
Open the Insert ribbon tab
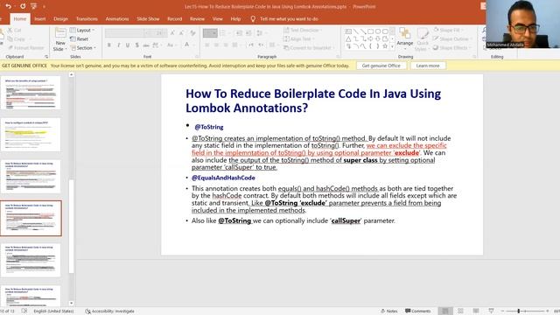click(x=40, y=19)
